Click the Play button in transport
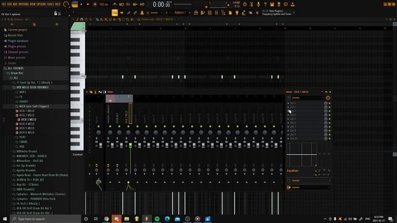This screenshot has width=397, height=223. point(81,4)
